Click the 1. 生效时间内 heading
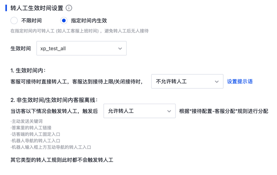 click(28, 71)
